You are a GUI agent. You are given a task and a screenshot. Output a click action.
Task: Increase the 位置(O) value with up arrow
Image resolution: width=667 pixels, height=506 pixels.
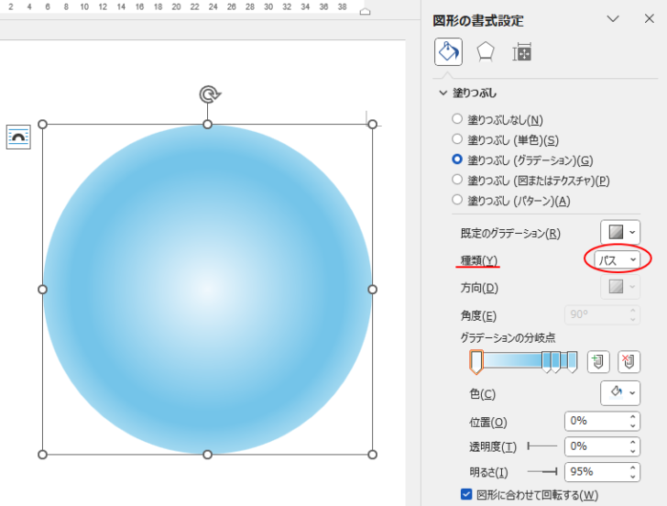(633, 417)
